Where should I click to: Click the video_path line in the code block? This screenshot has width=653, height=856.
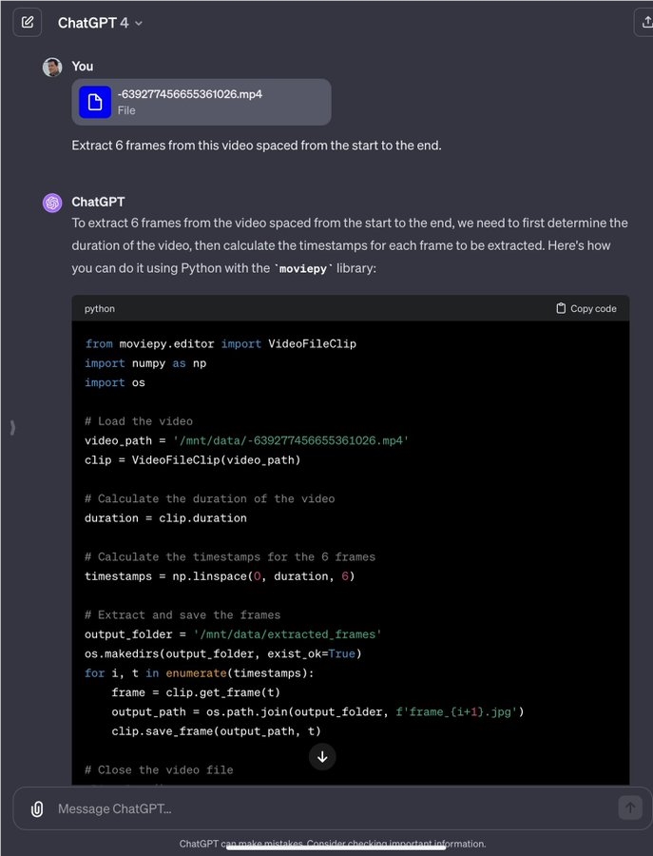click(246, 440)
